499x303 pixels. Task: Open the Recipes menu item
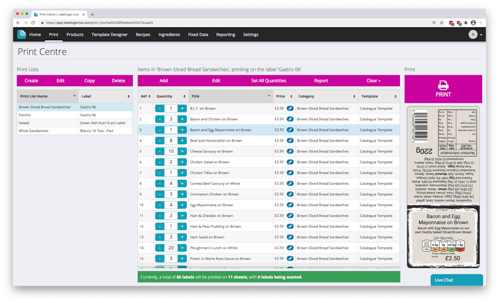143,34
